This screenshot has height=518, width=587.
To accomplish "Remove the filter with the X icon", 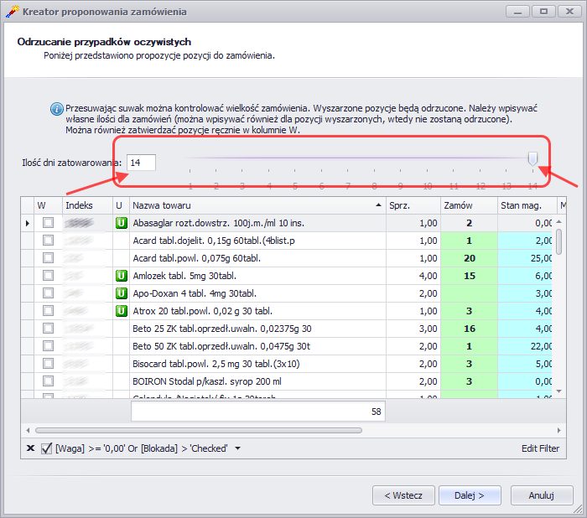I will (x=30, y=448).
